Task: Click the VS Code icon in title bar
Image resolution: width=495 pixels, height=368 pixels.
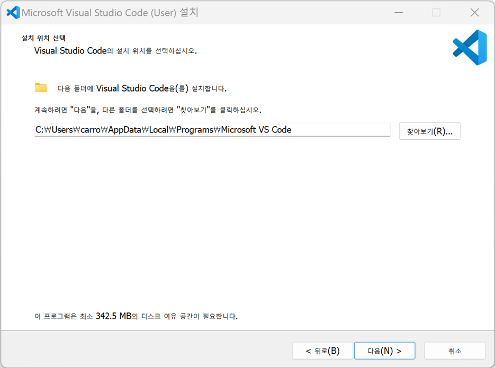Action: (13, 13)
